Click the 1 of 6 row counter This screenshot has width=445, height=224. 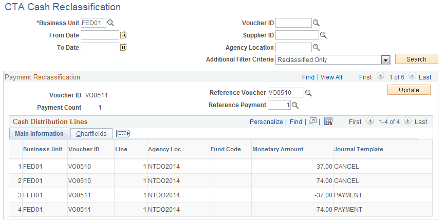[397, 77]
